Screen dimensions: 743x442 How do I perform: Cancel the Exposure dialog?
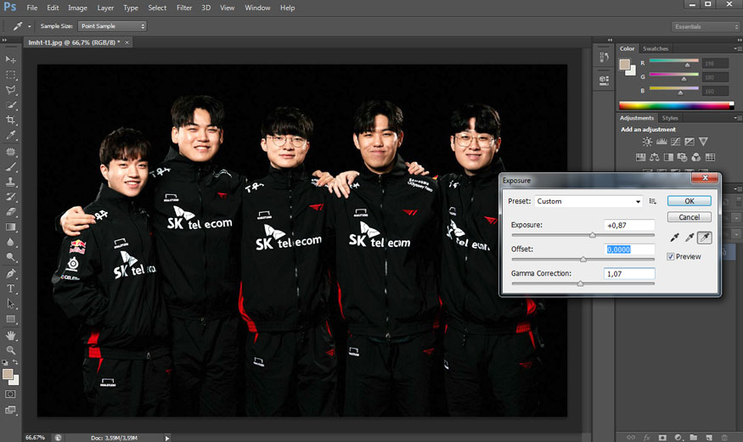689,217
